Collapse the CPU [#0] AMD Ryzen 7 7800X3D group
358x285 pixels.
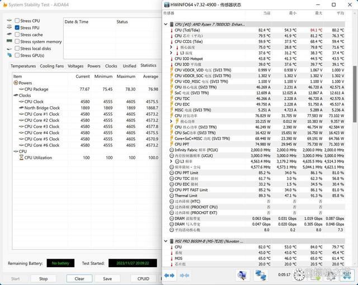166,24
